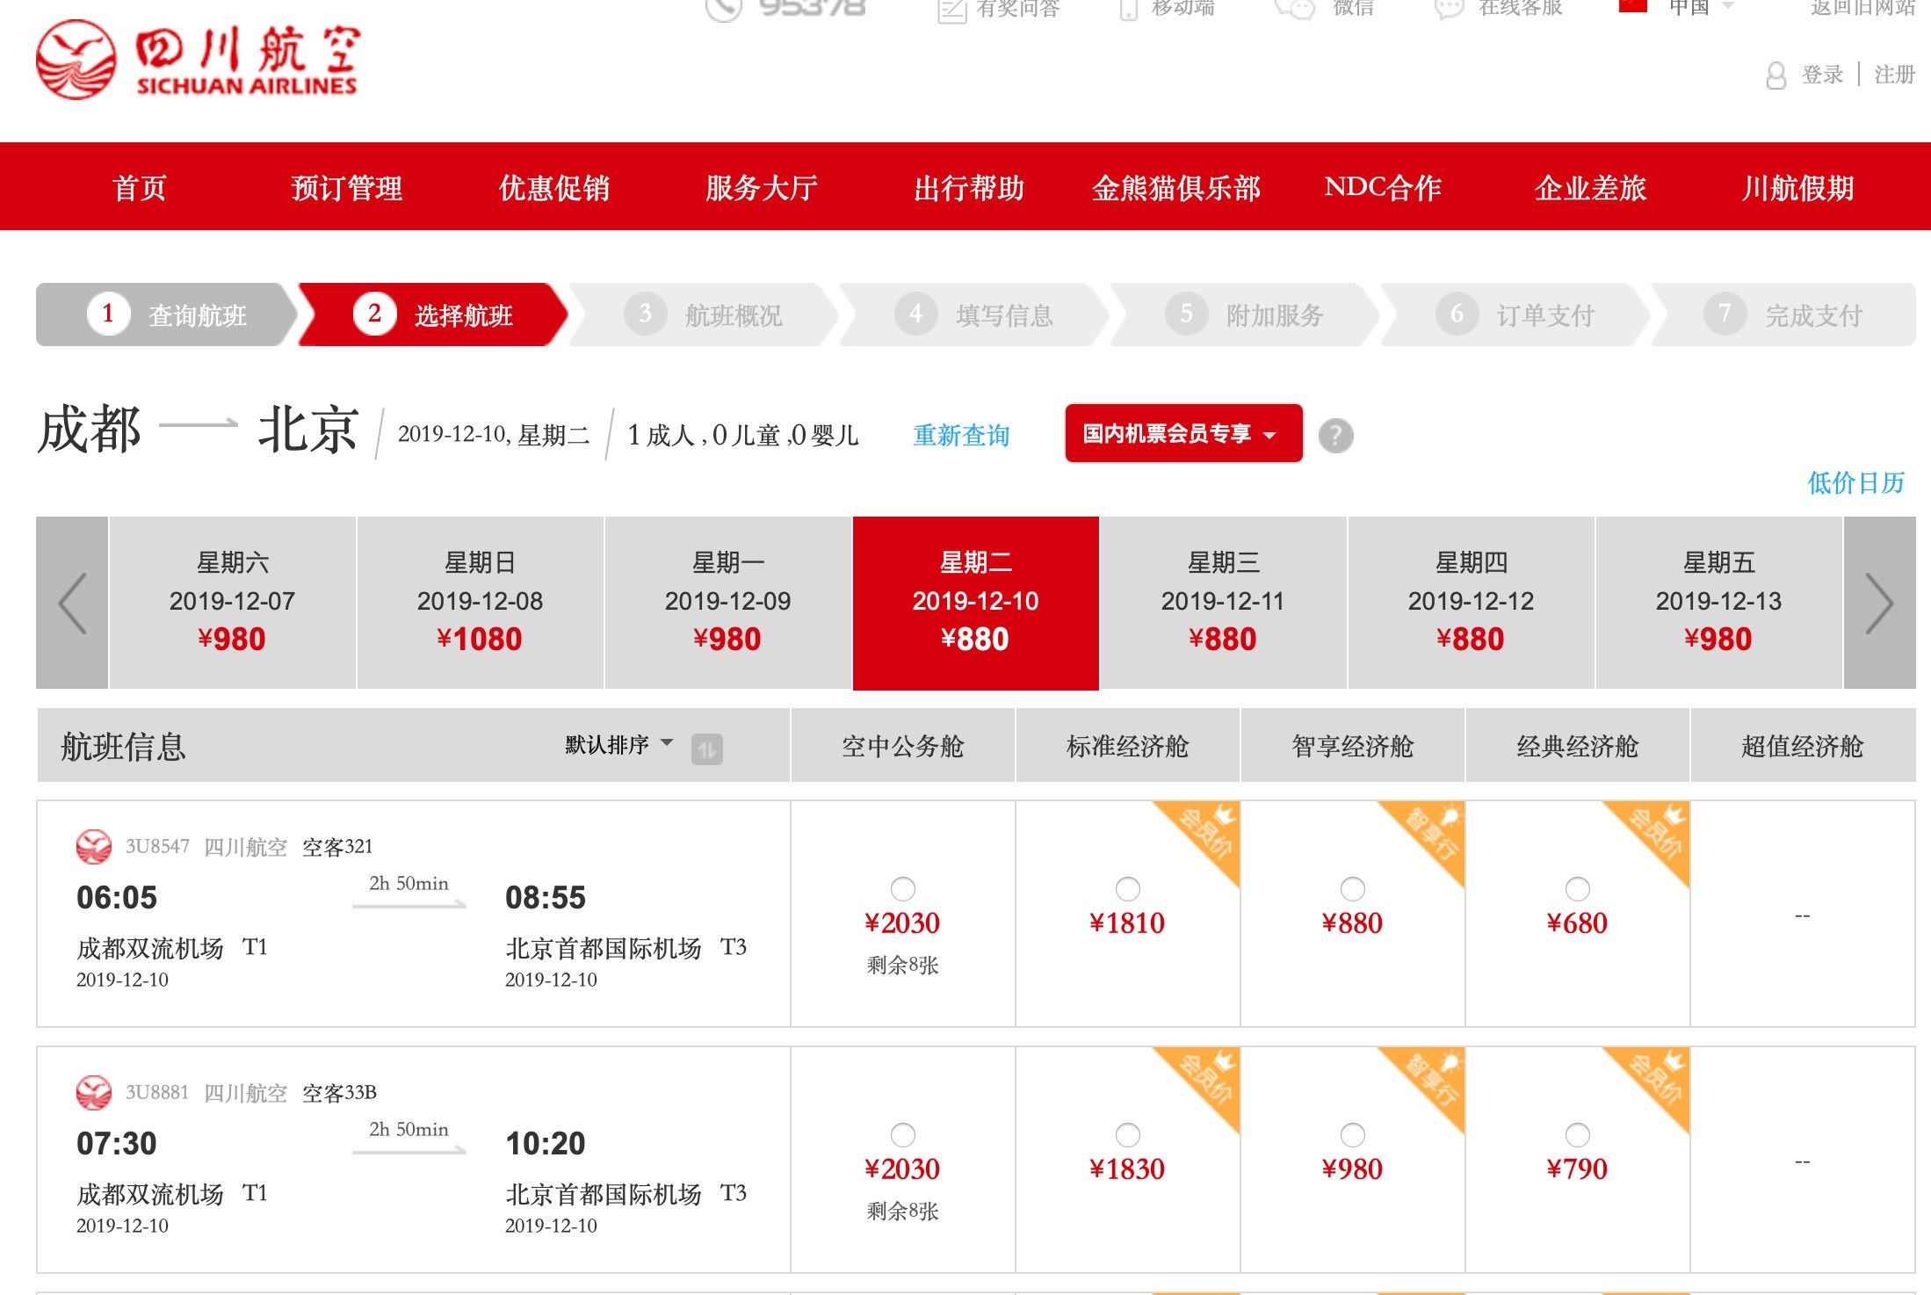Click the user login avatar icon
1931x1295 pixels.
1776,76
